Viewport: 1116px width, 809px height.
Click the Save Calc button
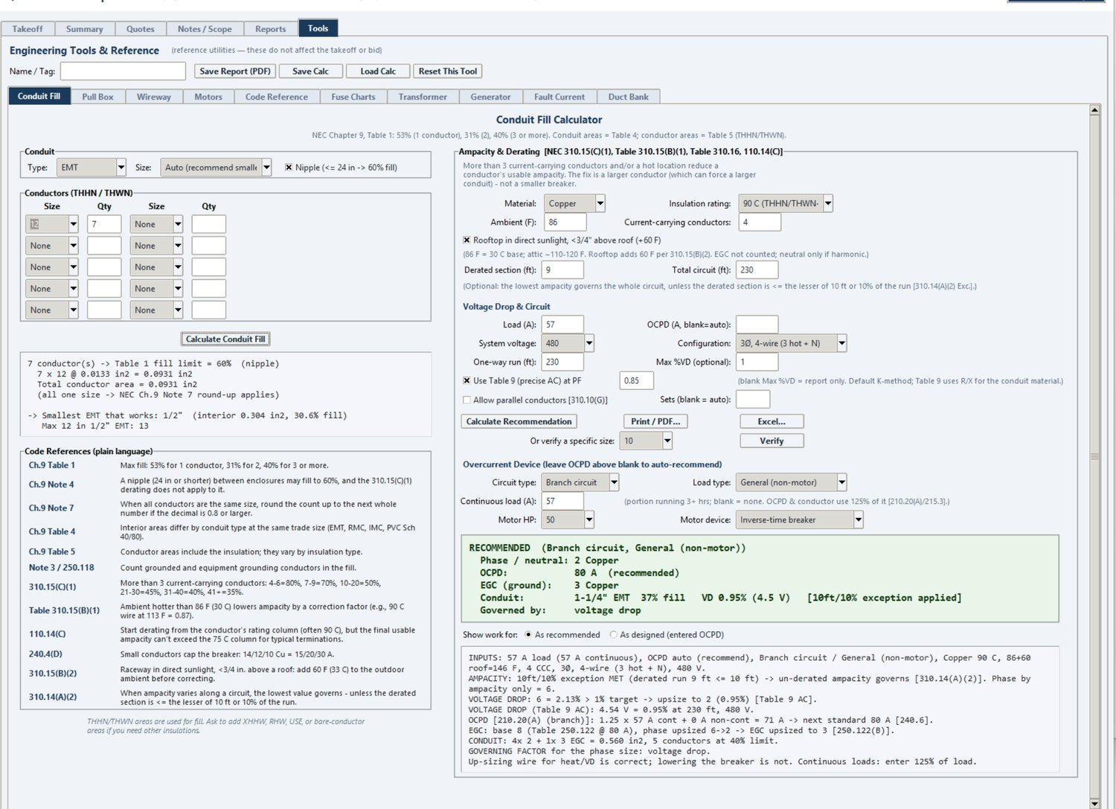(311, 71)
